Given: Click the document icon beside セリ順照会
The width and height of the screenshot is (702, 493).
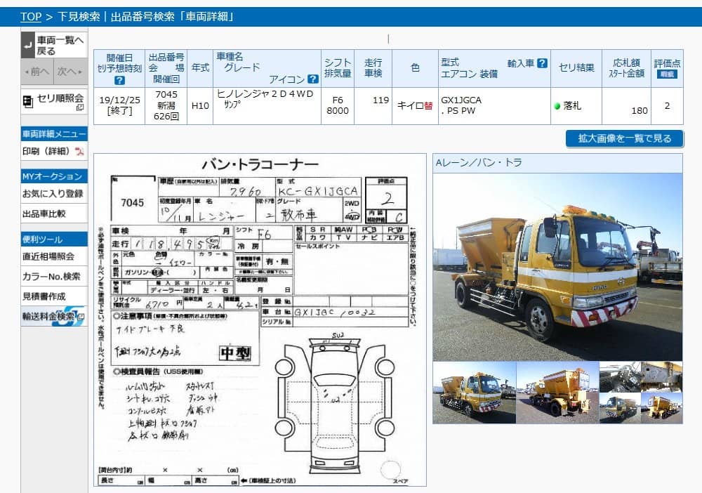Looking at the screenshot, I should (28, 102).
